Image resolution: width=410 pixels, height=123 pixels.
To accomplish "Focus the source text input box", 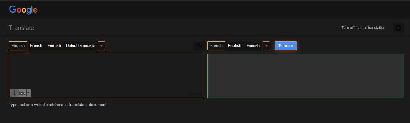I will point(107,76).
